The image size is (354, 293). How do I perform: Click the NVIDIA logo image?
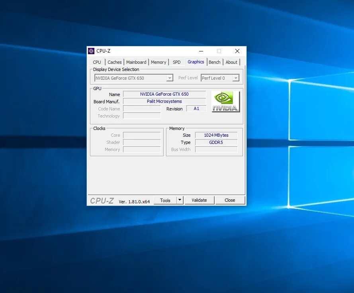pyautogui.click(x=225, y=102)
